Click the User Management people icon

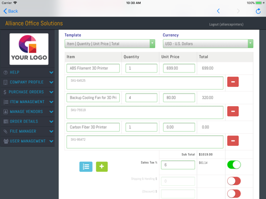(x=6, y=141)
